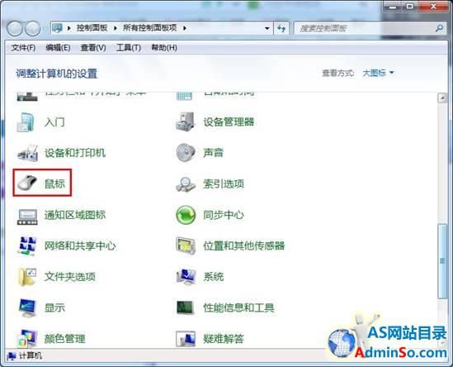The width and height of the screenshot is (453, 367).
Task: Click the forward navigation arrow
Action: pos(32,29)
